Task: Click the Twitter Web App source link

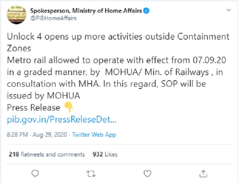Action: pyautogui.click(x=94, y=134)
